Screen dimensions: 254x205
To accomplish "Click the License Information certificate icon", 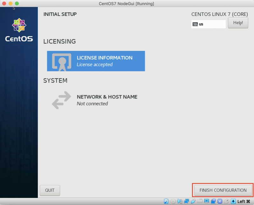I will click(62, 62).
